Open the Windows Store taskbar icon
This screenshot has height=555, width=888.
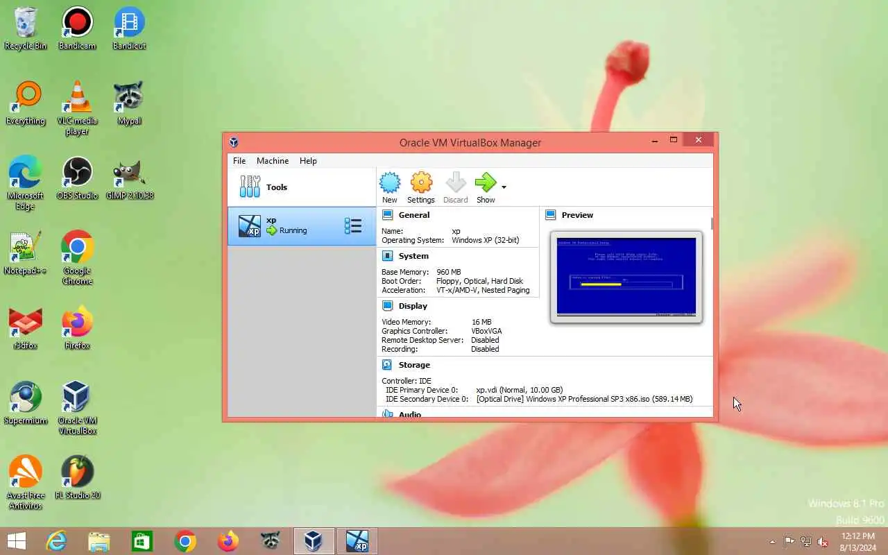pyautogui.click(x=142, y=541)
